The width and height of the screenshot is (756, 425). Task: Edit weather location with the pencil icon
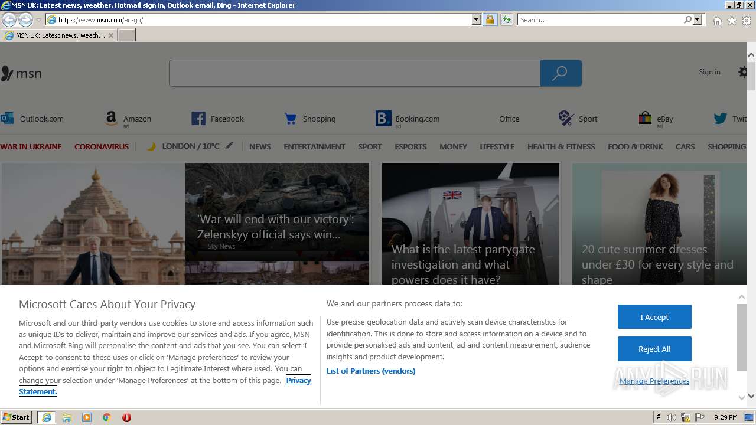pyautogui.click(x=229, y=146)
